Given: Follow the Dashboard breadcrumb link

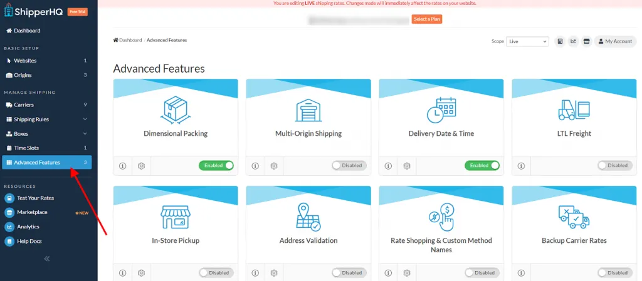Looking at the screenshot, I should click(128, 40).
